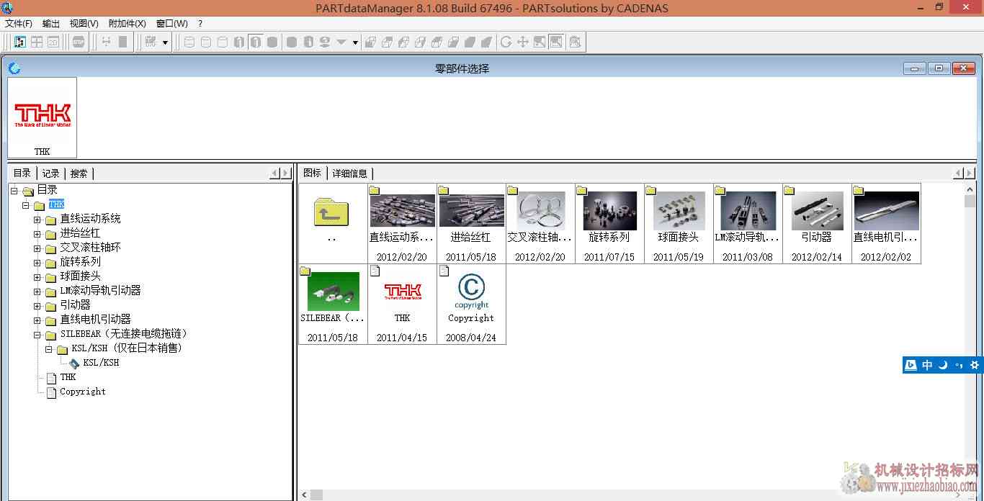Open the SILEBEAR green folder thumbnail

pyautogui.click(x=333, y=304)
